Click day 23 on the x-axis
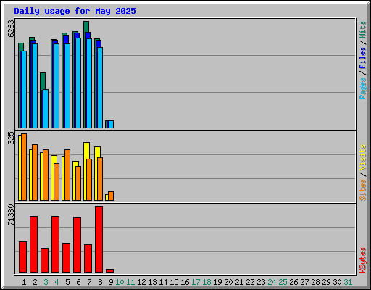 point(261,282)
